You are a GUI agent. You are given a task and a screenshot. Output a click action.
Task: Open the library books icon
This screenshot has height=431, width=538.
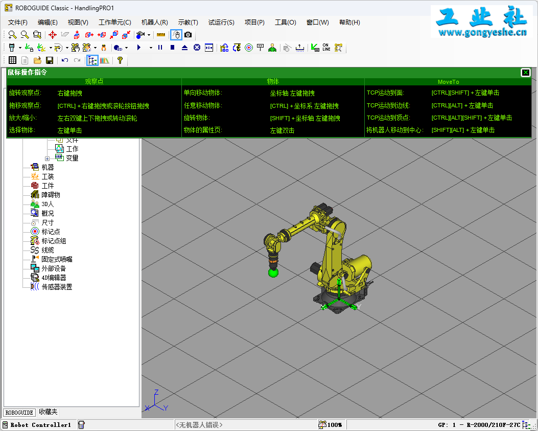click(x=105, y=60)
